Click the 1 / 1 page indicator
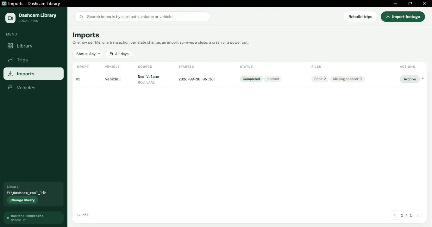This screenshot has height=227, width=432. (406, 215)
